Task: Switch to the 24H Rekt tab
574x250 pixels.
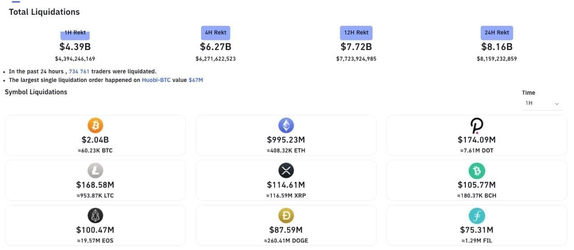Action: click(x=496, y=33)
